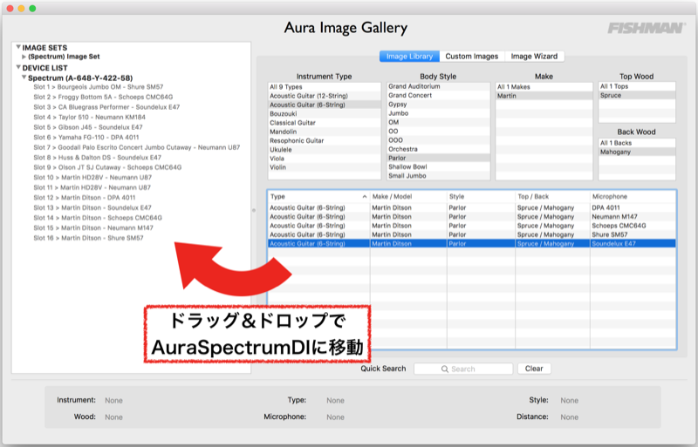Select highlighted result row Soundelux E47
Image resolution: width=698 pixels, height=447 pixels.
[x=472, y=243]
